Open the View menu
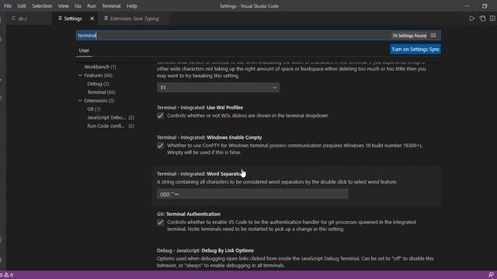Viewport: 497px width, 279px height. coord(63,6)
